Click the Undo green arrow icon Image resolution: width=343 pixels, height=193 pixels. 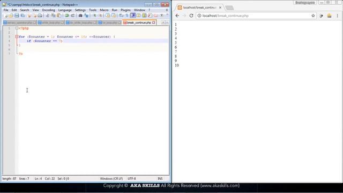point(67,16)
